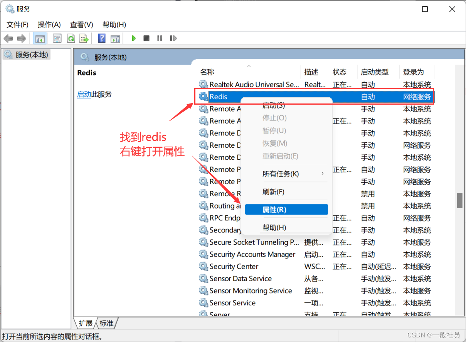The width and height of the screenshot is (466, 342).
Task: Switch to the 扩展 tab
Action: (86, 323)
